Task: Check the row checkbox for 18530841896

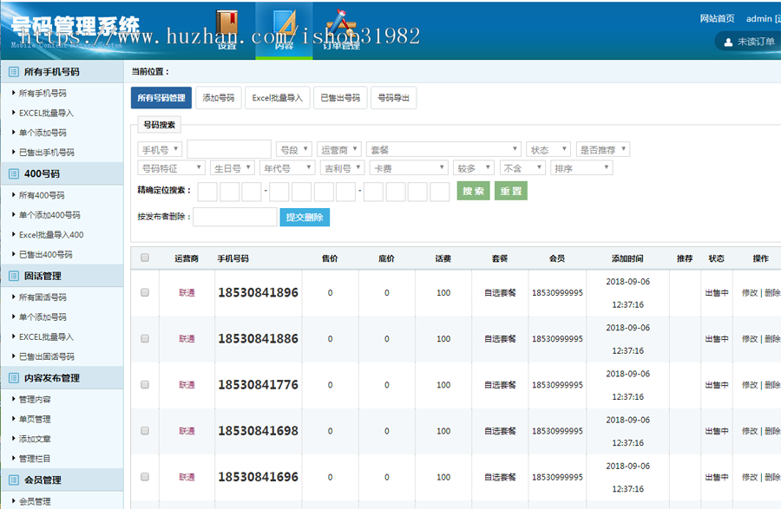Action: tap(144, 290)
